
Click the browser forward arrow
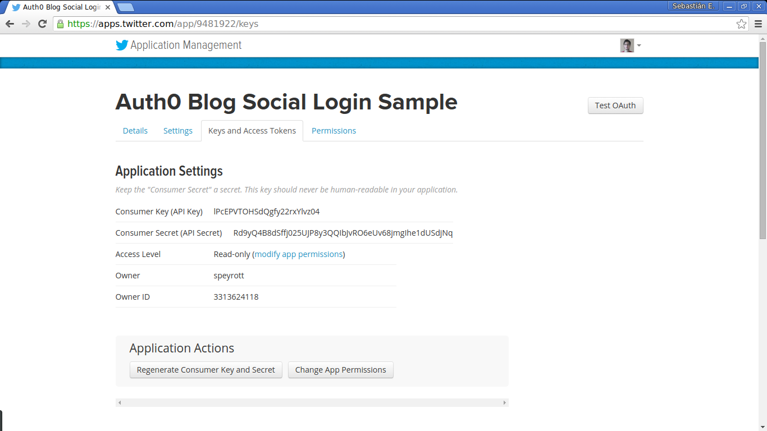[26, 24]
